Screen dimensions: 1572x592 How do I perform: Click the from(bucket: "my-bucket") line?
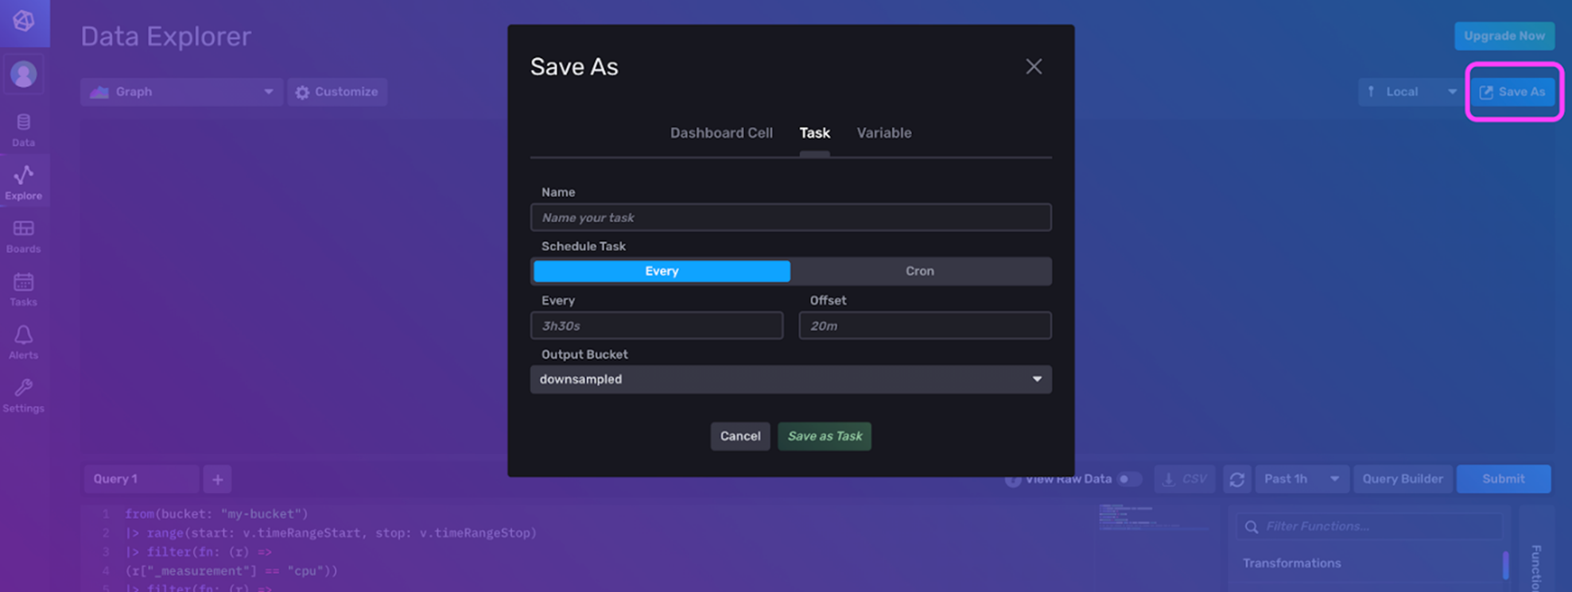click(x=216, y=514)
